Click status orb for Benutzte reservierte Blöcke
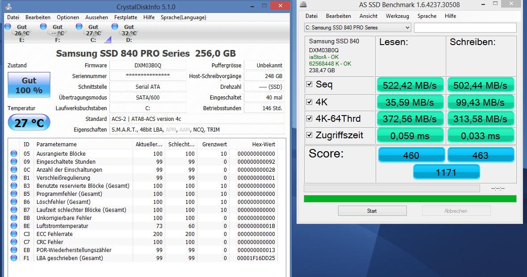527x277 pixels. pos(14,186)
